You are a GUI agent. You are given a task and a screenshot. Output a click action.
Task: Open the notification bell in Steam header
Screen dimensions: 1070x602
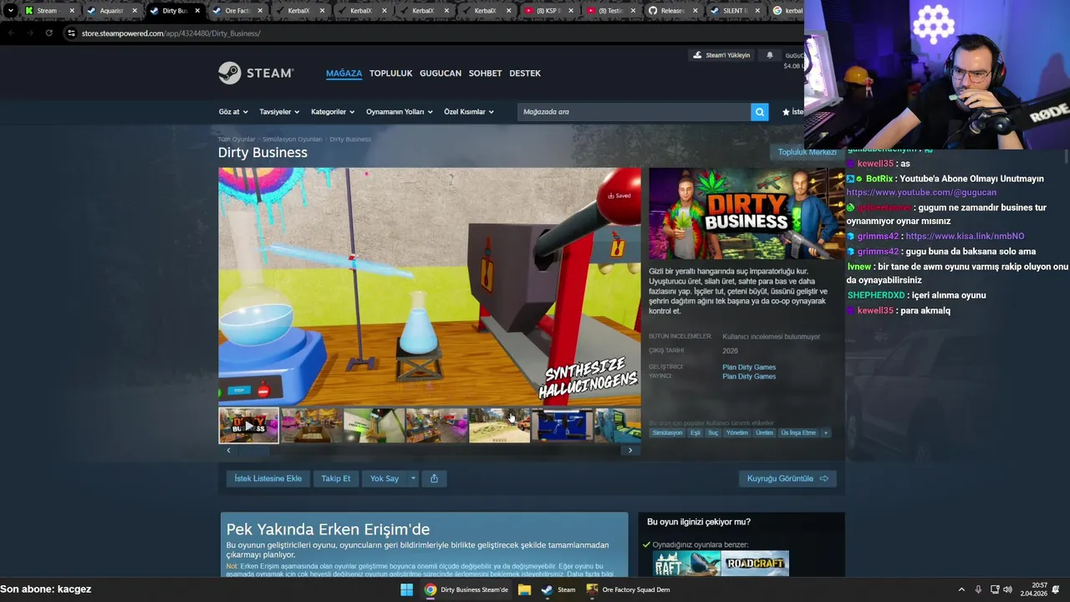[770, 55]
